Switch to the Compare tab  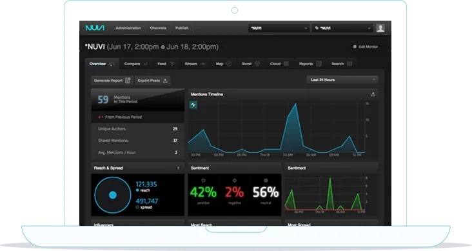tap(135, 64)
